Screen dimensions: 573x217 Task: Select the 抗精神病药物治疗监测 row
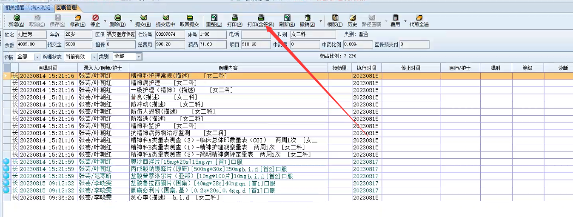point(288,133)
